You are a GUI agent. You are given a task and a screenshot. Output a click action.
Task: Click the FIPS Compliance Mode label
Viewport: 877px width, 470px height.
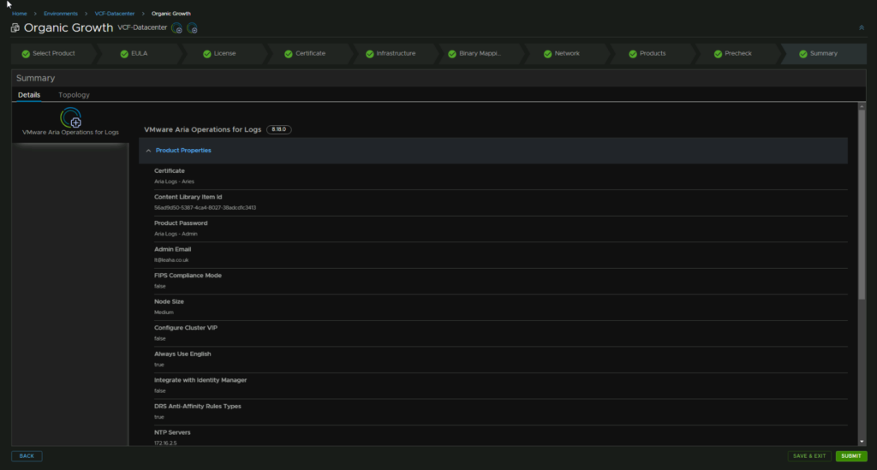pyautogui.click(x=188, y=276)
